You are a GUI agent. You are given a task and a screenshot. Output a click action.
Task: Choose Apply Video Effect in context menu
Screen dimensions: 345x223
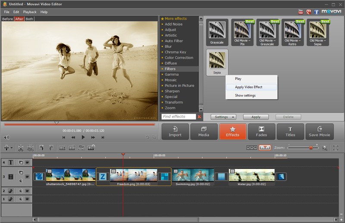[248, 87]
